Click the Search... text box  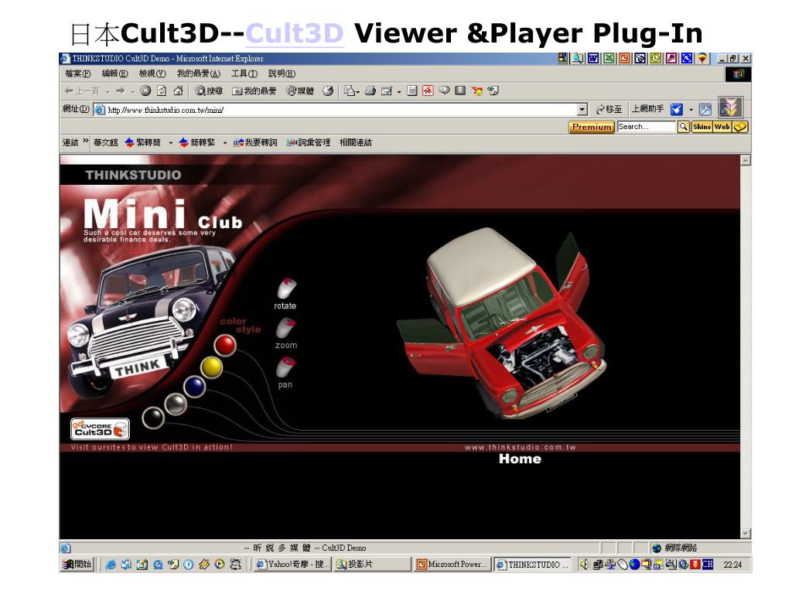coord(646,127)
